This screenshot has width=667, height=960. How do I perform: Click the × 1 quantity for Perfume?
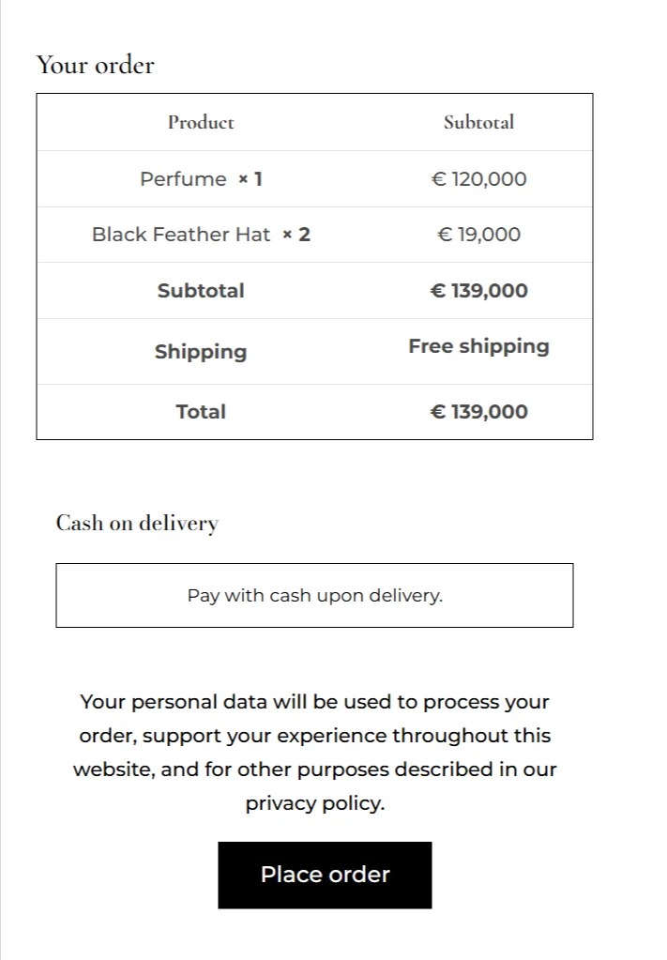(250, 179)
